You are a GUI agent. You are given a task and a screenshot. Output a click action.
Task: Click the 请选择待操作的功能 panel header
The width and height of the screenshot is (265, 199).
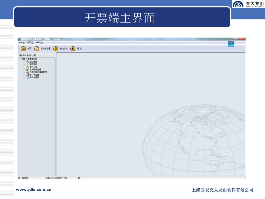27,55
